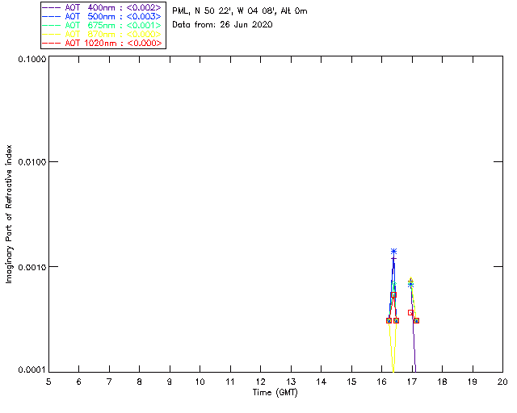The height and width of the screenshot is (413, 517).
Task: Click the x-axis tick label 11
Action: 230,382
